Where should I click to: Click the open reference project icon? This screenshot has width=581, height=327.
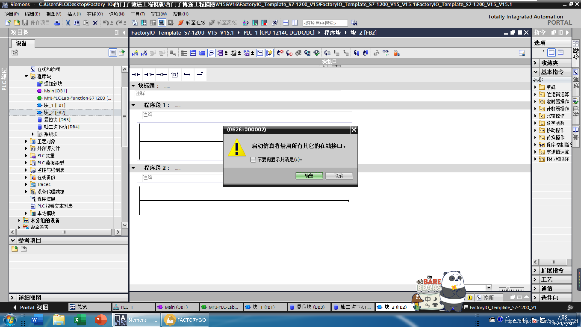tap(15, 249)
